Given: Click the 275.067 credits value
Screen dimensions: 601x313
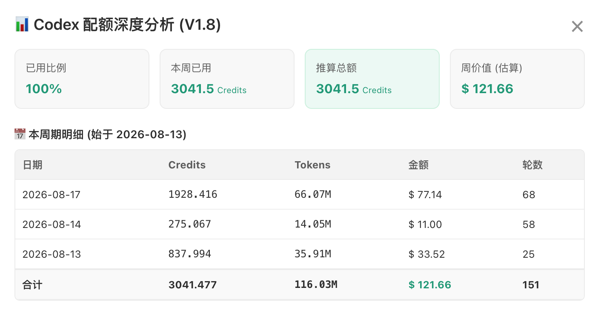Looking at the screenshot, I should (x=190, y=224).
